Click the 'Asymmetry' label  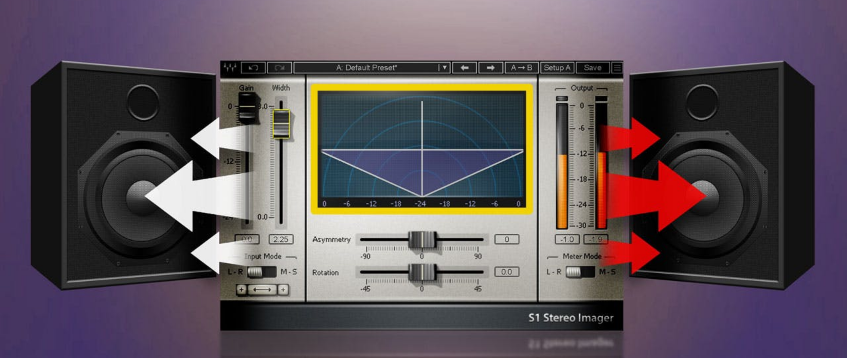point(332,239)
